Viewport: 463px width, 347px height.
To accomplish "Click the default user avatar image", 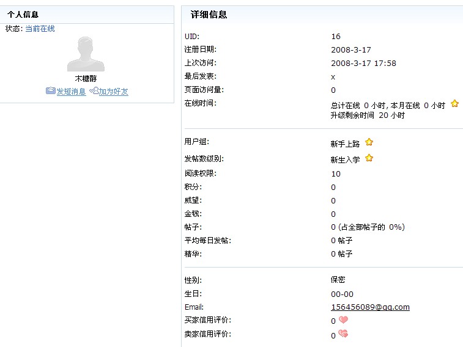I will pos(86,54).
